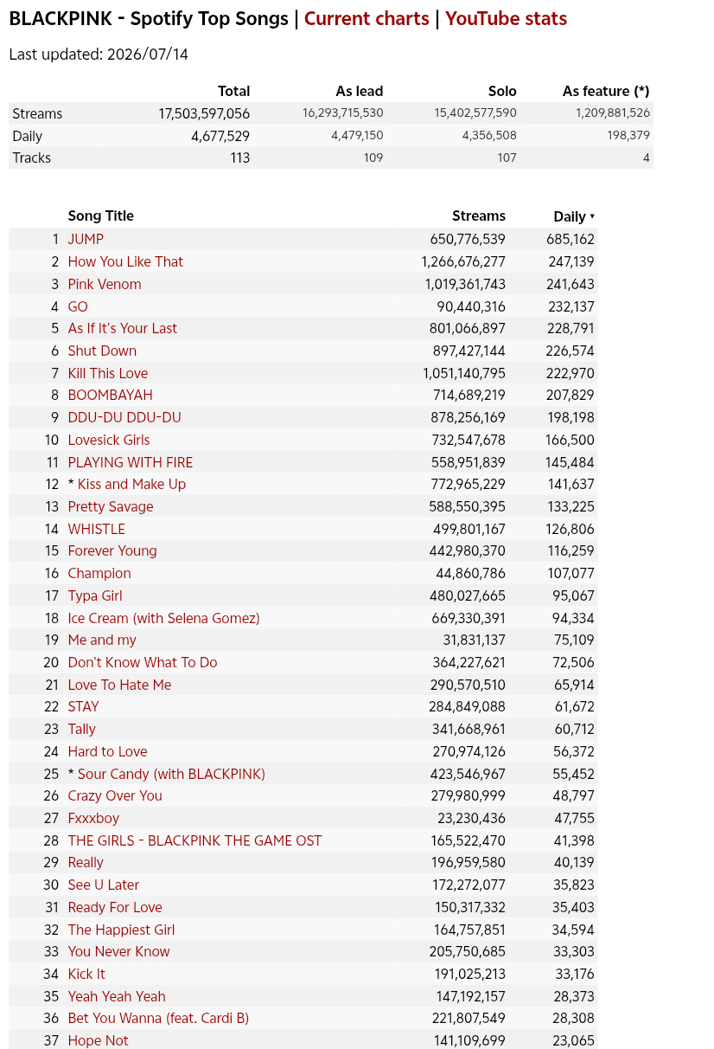Screen dimensions: 714x1049
Task: Open the Hope Not song link
Action: 98,1040
